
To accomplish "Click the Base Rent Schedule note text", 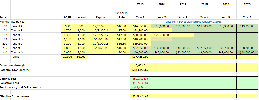I will [x=194, y=22].
